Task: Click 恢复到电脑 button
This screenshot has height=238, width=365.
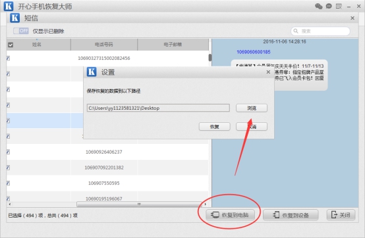Action: (230, 215)
